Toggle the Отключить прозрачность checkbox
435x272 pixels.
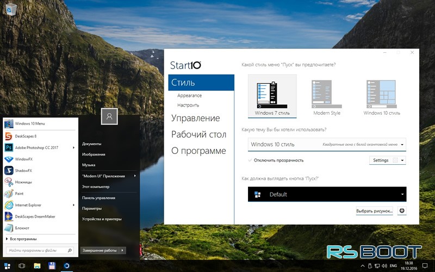coord(250,160)
